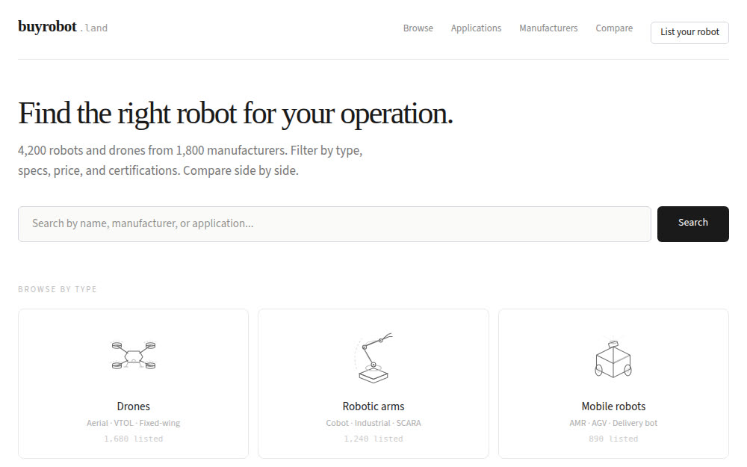Screen dimensions: 747x467
Task: Go to the Manufacturers page
Action: 548,28
